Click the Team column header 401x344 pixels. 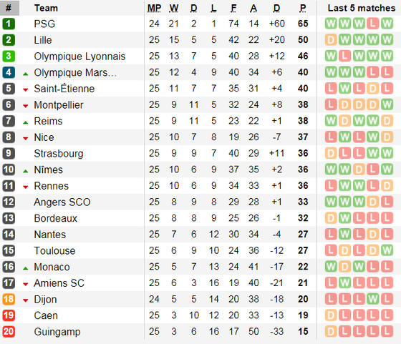click(46, 8)
